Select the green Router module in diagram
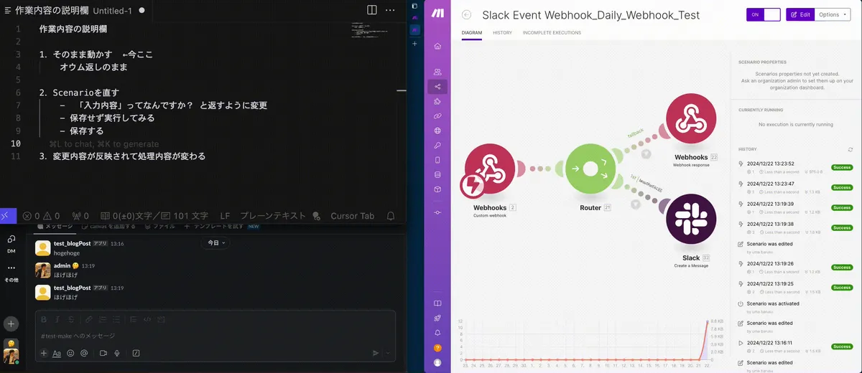Image resolution: width=862 pixels, height=373 pixels. [590, 169]
